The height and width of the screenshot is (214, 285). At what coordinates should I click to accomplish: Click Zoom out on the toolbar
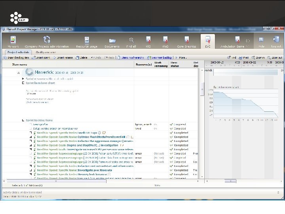tap(275, 58)
